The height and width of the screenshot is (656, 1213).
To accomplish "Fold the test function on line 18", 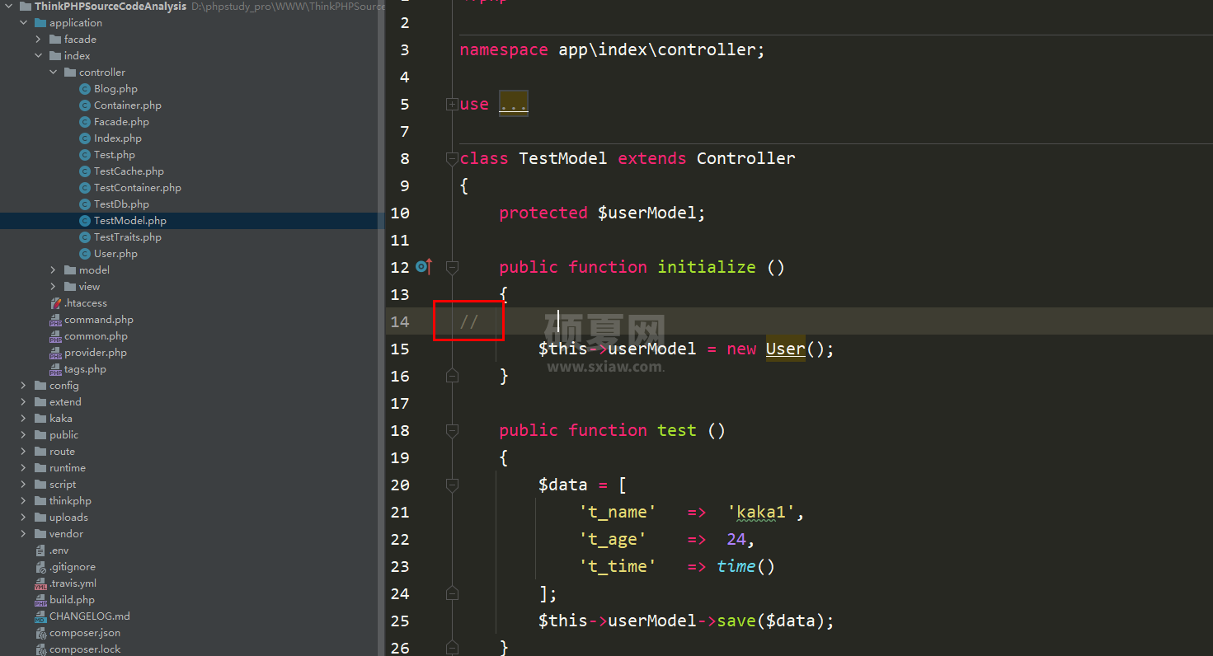I will (x=452, y=430).
